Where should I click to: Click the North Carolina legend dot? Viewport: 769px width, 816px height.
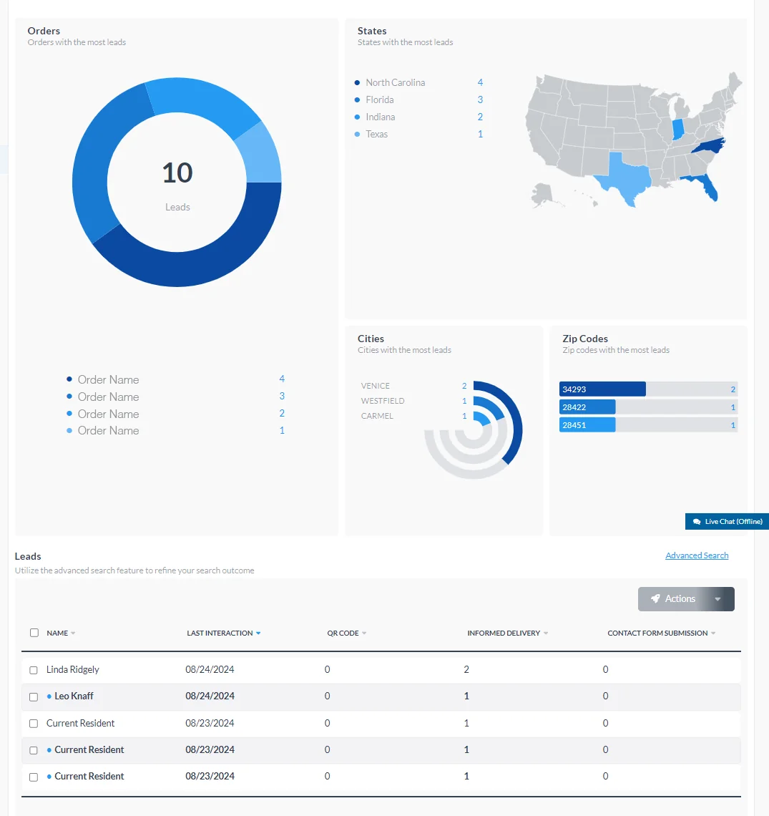coord(357,83)
